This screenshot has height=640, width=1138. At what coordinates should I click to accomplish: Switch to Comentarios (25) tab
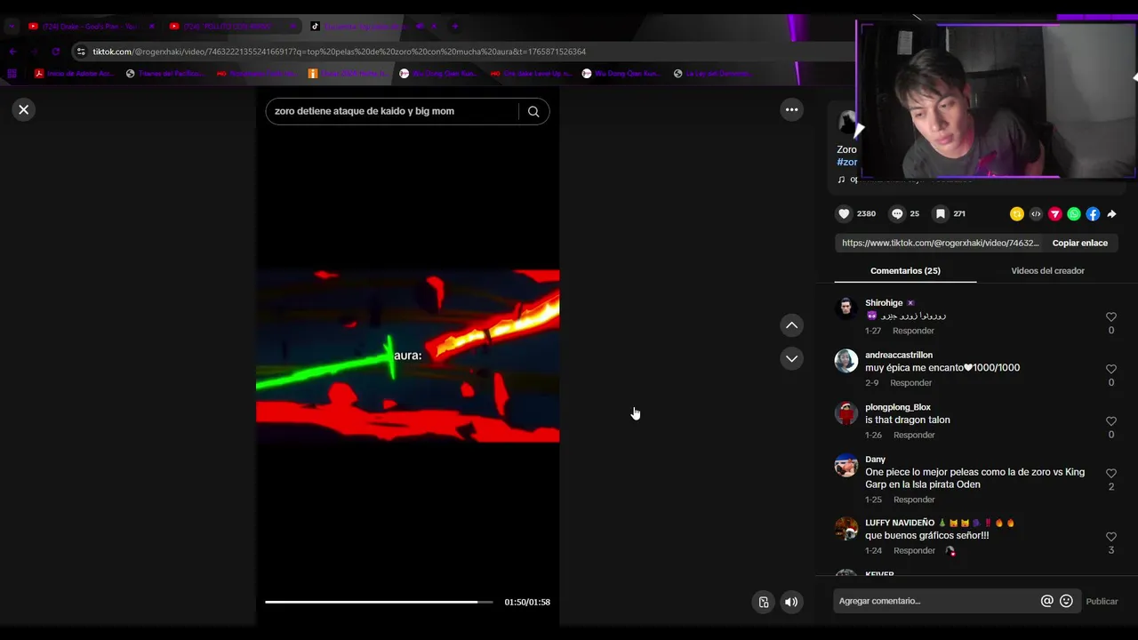(905, 270)
